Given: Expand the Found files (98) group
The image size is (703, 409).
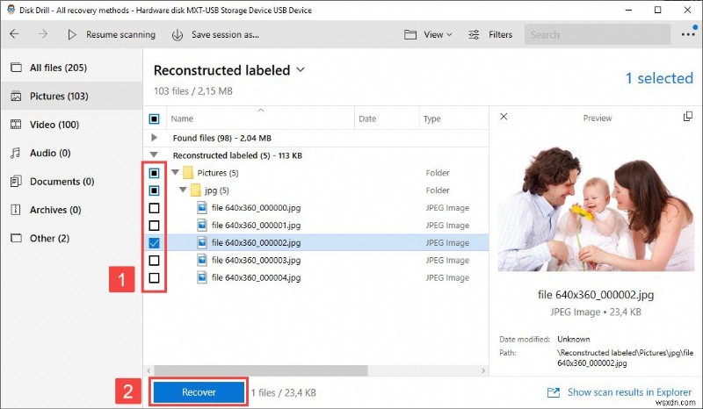Looking at the screenshot, I should (155, 138).
